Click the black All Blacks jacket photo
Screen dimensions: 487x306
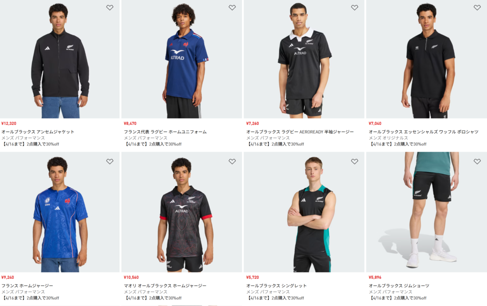coord(60,62)
